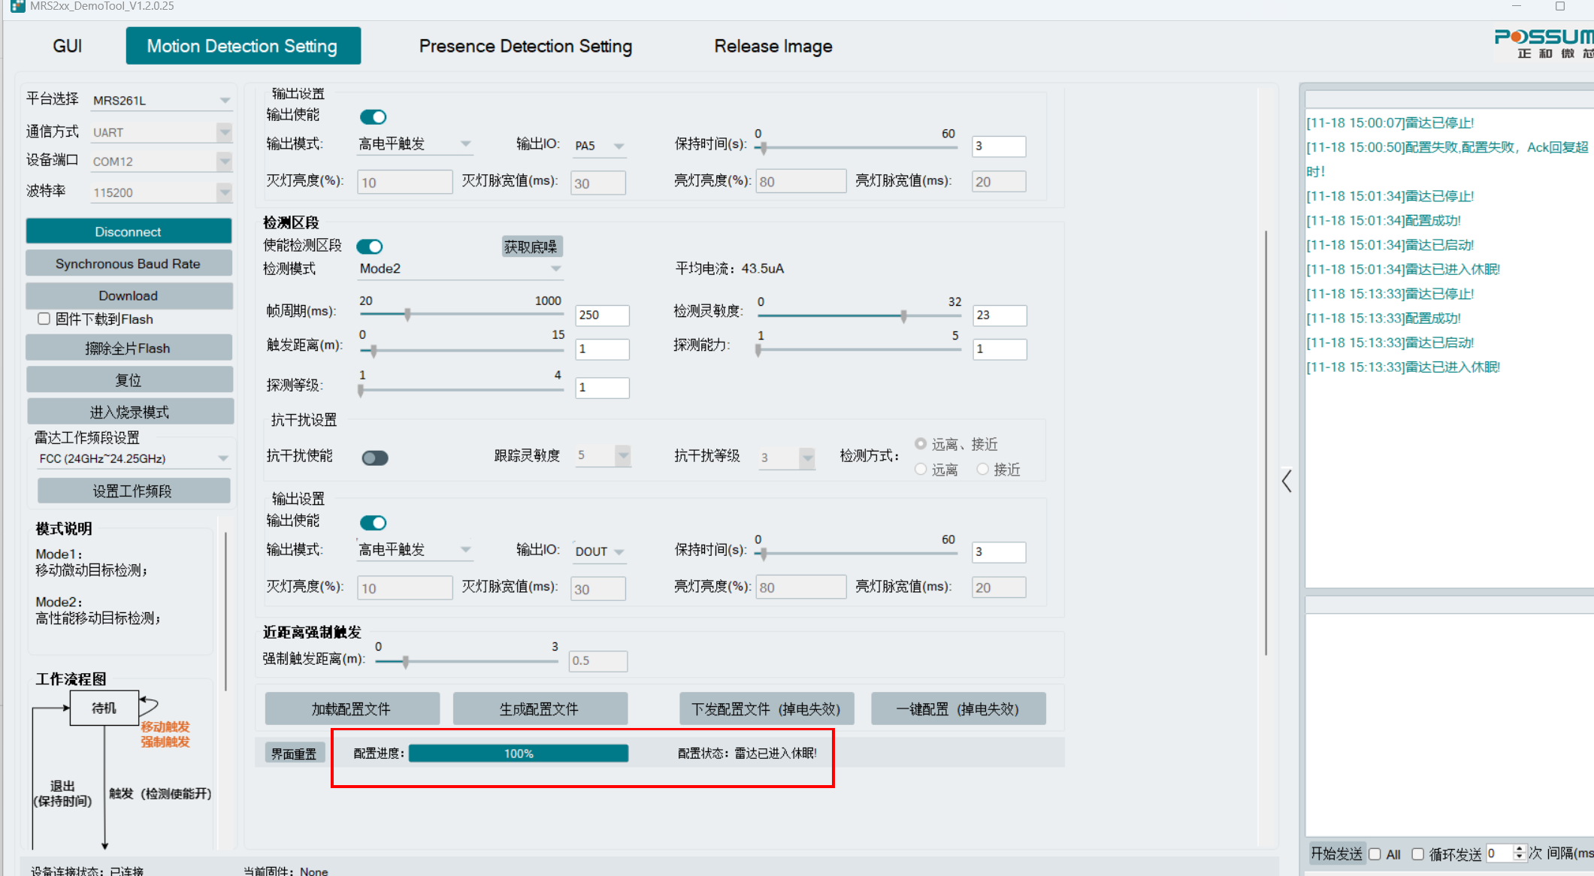The width and height of the screenshot is (1594, 876).
Task: Open the Release Image tab
Action: 773,46
